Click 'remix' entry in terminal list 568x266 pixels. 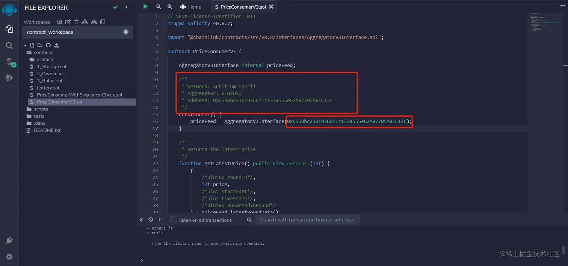coord(158,233)
